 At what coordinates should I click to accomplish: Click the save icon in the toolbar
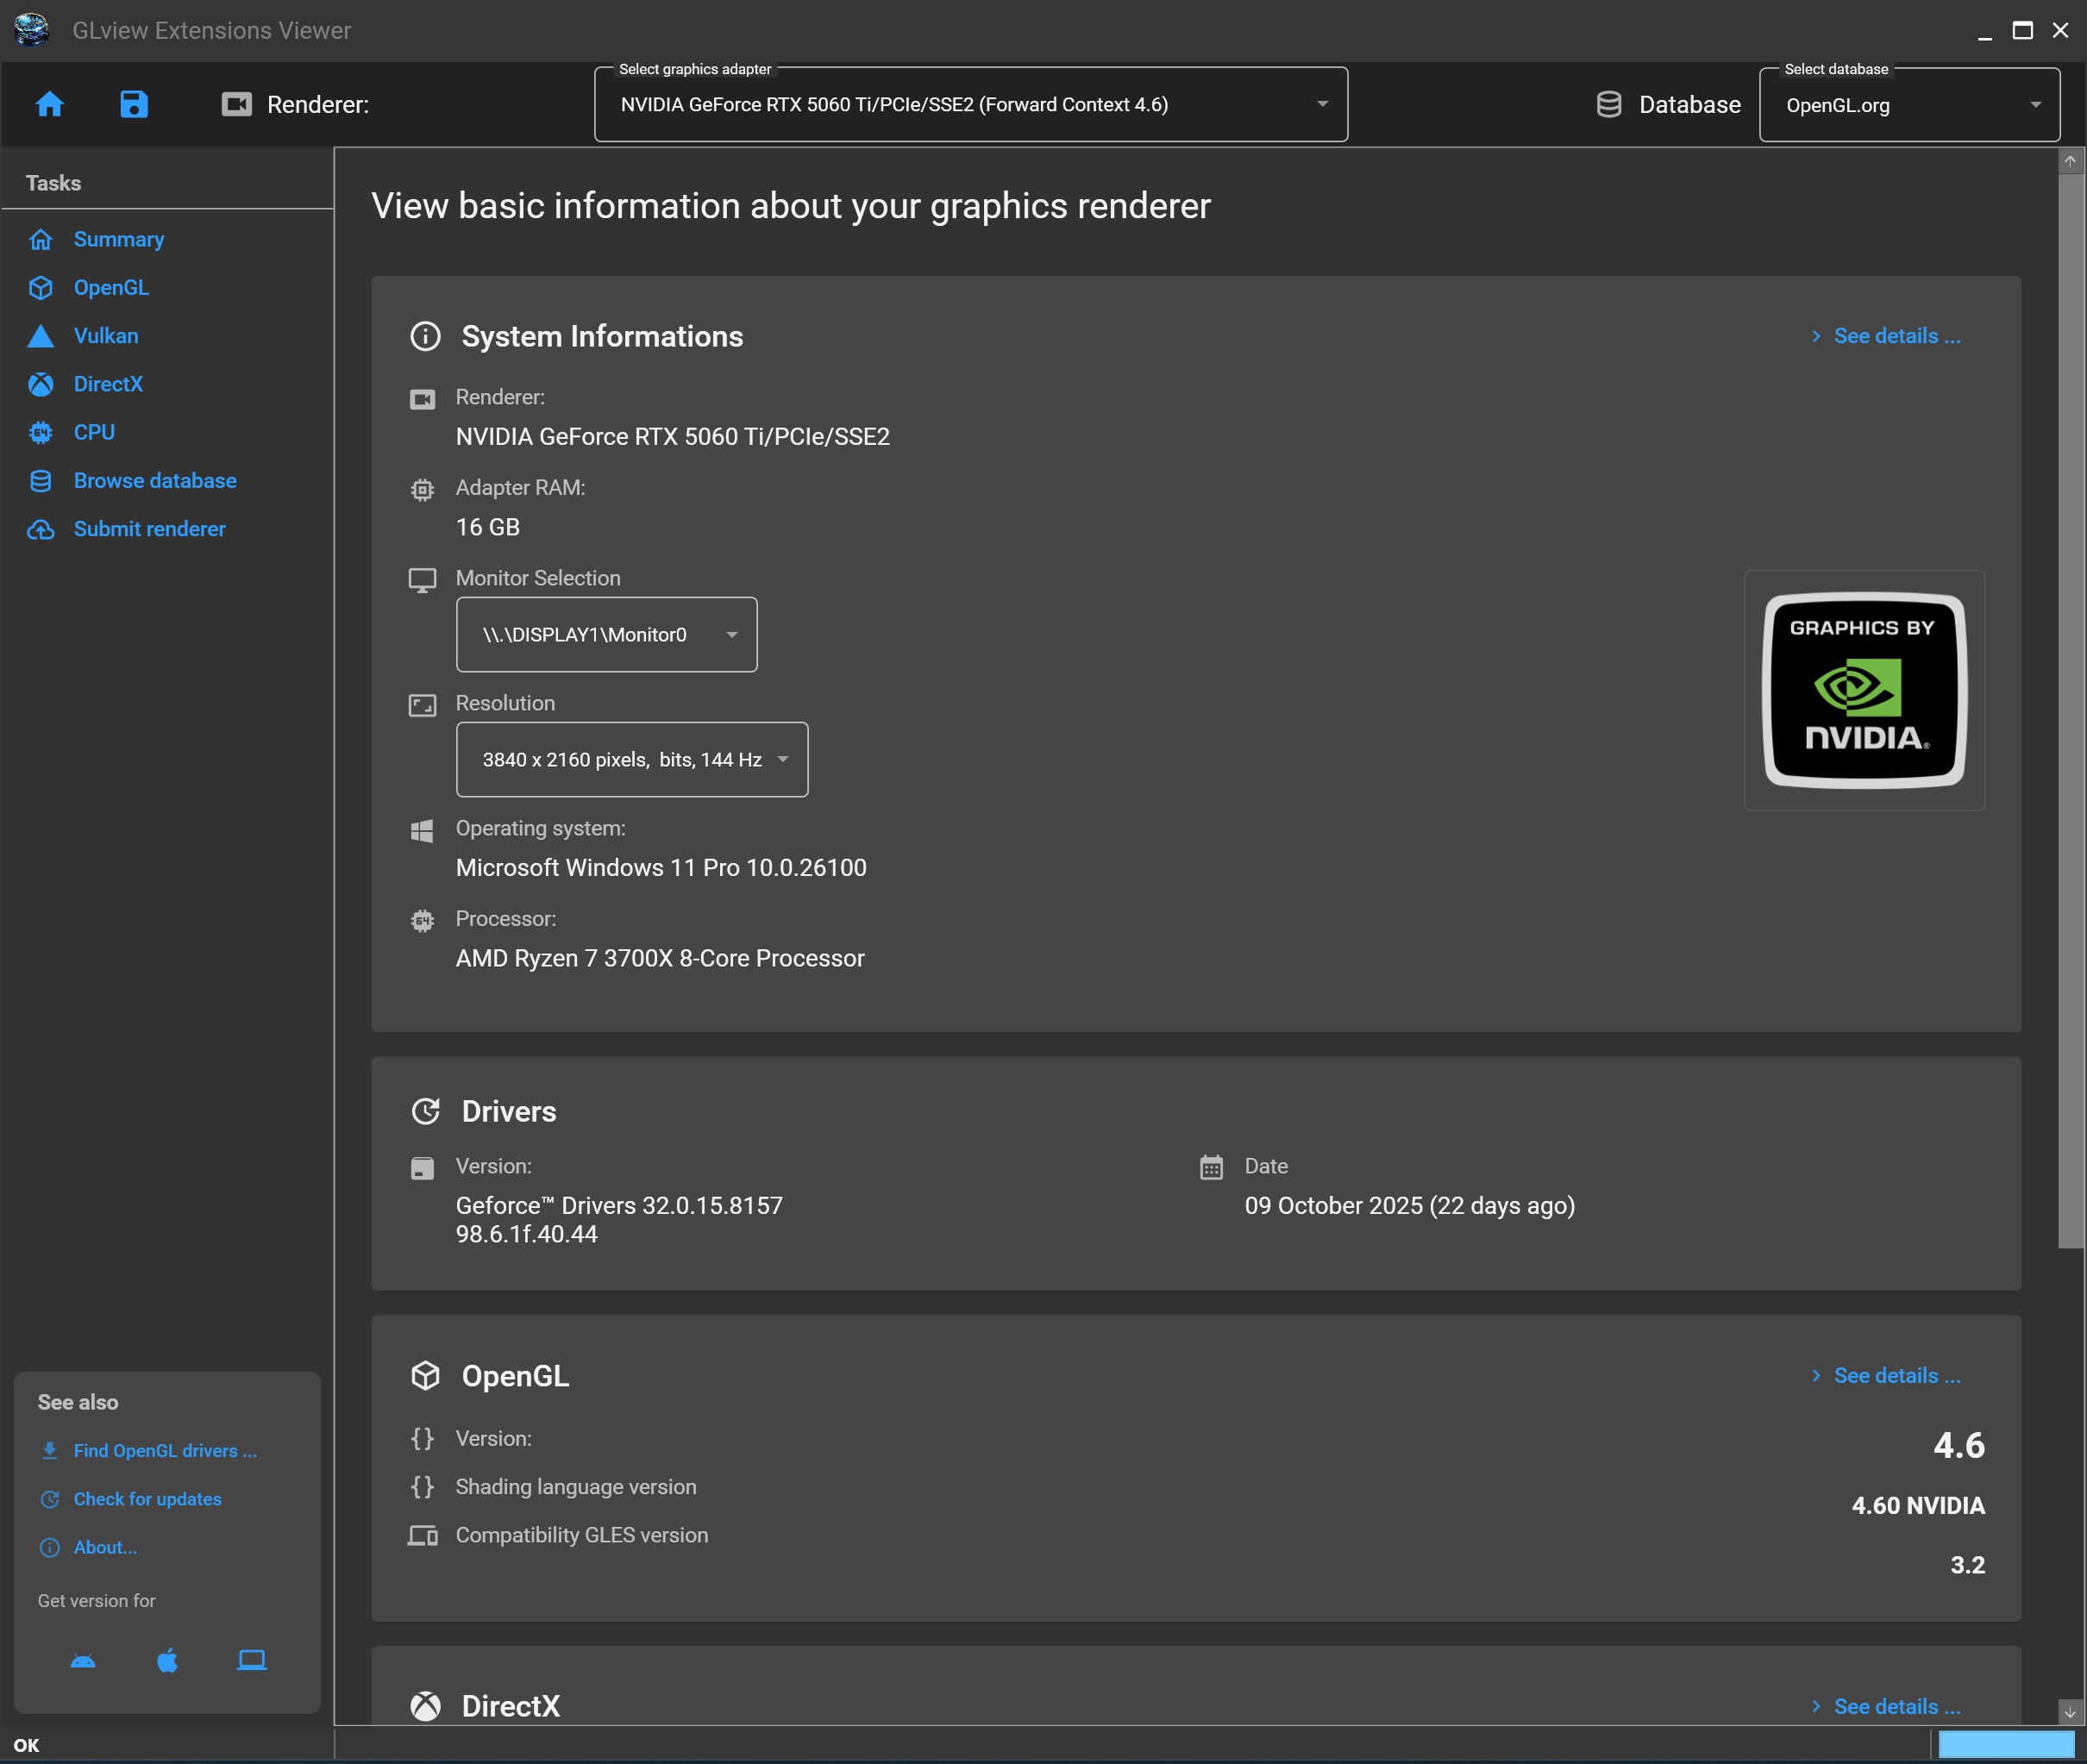point(134,104)
